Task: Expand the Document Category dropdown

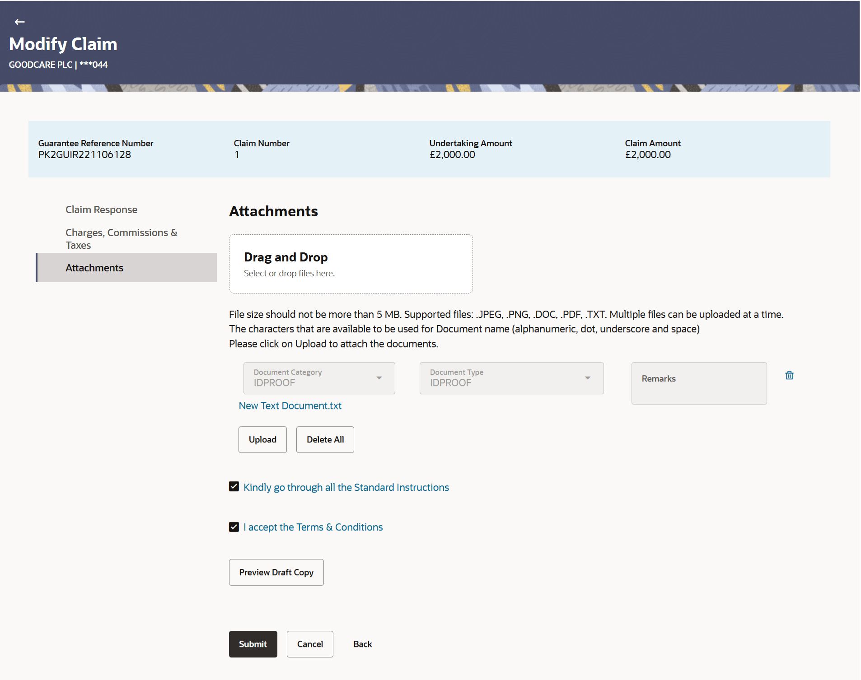Action: (x=379, y=378)
